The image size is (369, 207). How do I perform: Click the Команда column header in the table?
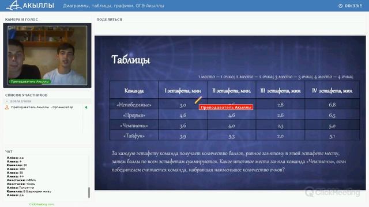coord(134,91)
